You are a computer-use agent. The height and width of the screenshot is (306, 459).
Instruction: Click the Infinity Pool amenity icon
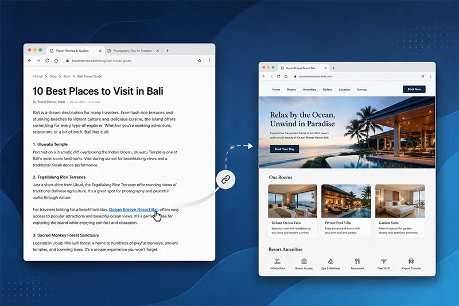coord(277,261)
